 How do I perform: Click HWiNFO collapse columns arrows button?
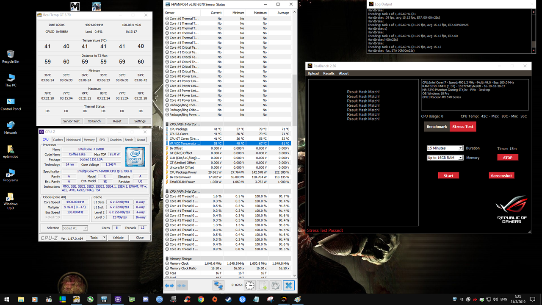pos(182,286)
